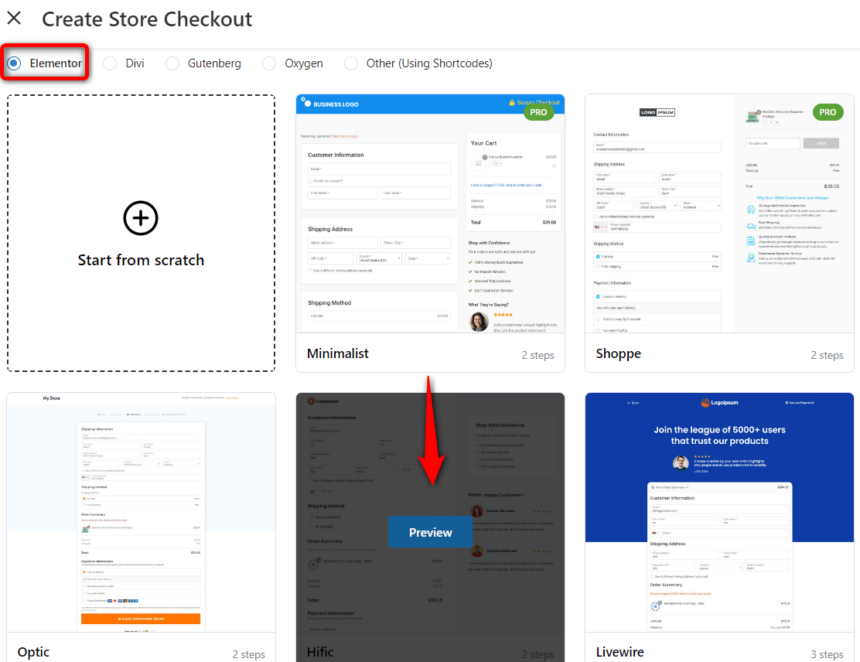860x662 pixels.
Task: Click the Create Store Checkout heading
Action: coord(147,19)
